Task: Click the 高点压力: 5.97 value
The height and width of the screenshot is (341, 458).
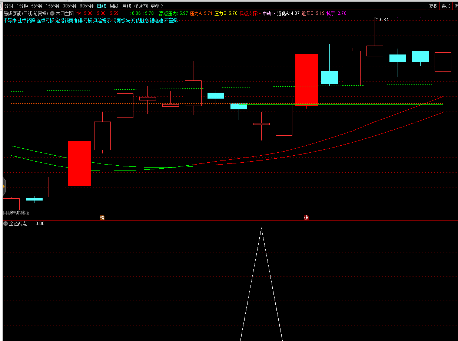Action: click(x=173, y=13)
